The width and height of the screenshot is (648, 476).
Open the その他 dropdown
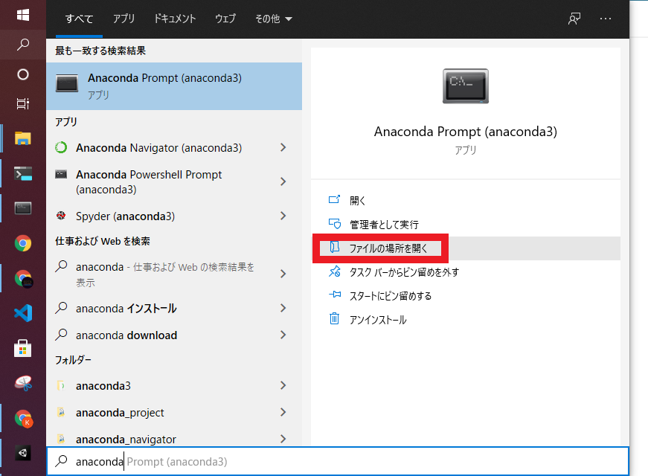click(274, 19)
